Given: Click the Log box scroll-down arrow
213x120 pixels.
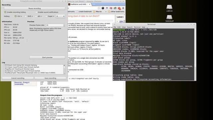Looking at the screenshot, I should tap(64, 73).
